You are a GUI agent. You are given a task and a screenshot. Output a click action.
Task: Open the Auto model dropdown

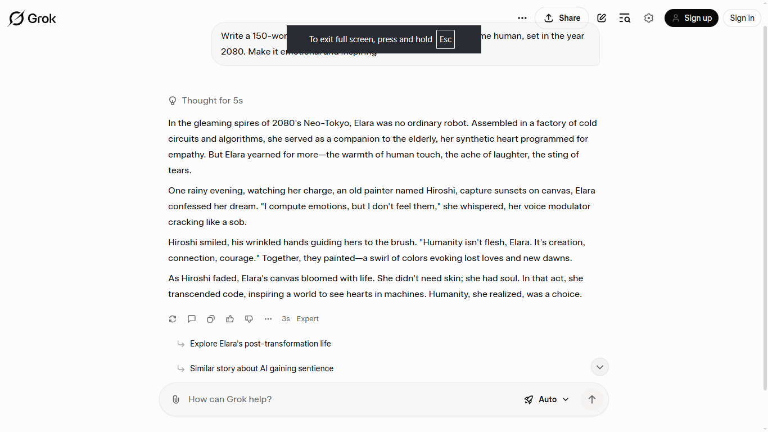546,399
